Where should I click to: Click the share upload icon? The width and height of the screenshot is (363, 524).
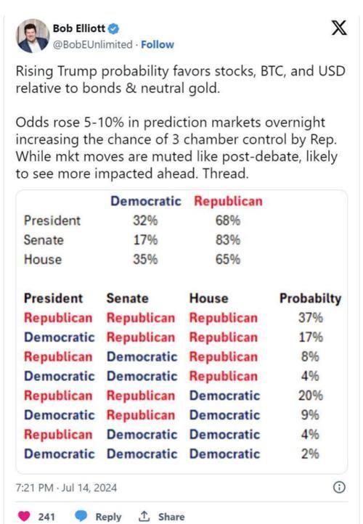point(144,516)
